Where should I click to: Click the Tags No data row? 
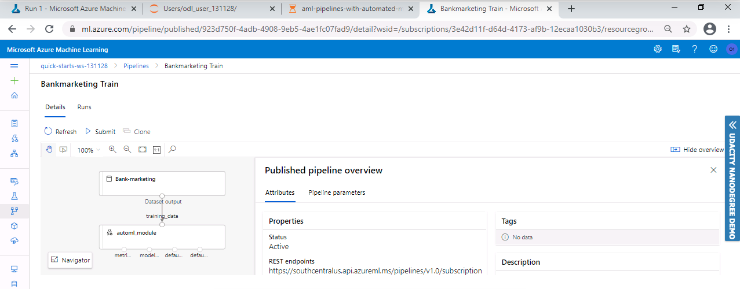tap(607, 237)
